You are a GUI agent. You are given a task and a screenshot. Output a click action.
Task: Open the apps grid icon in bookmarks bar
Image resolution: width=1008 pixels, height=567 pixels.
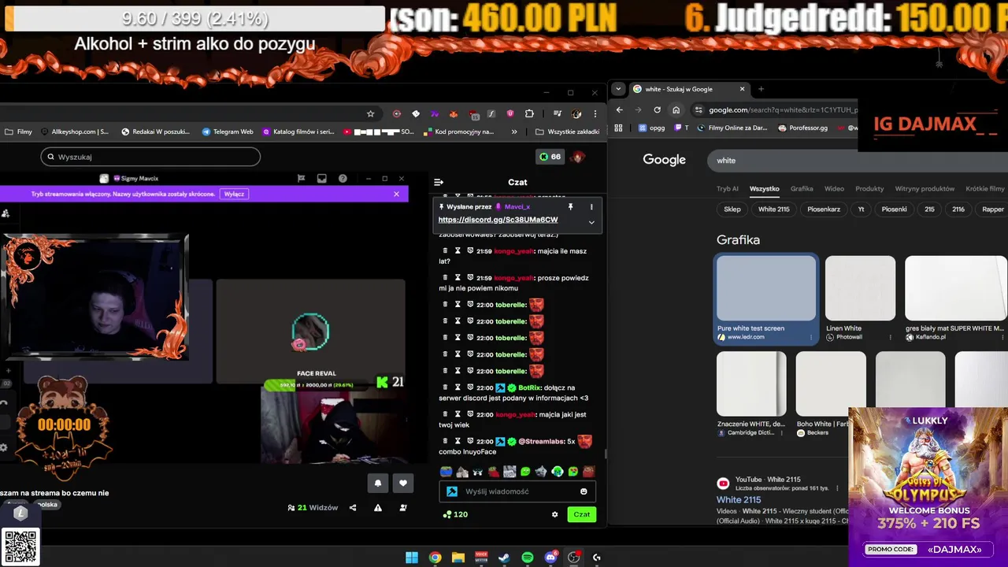click(618, 128)
